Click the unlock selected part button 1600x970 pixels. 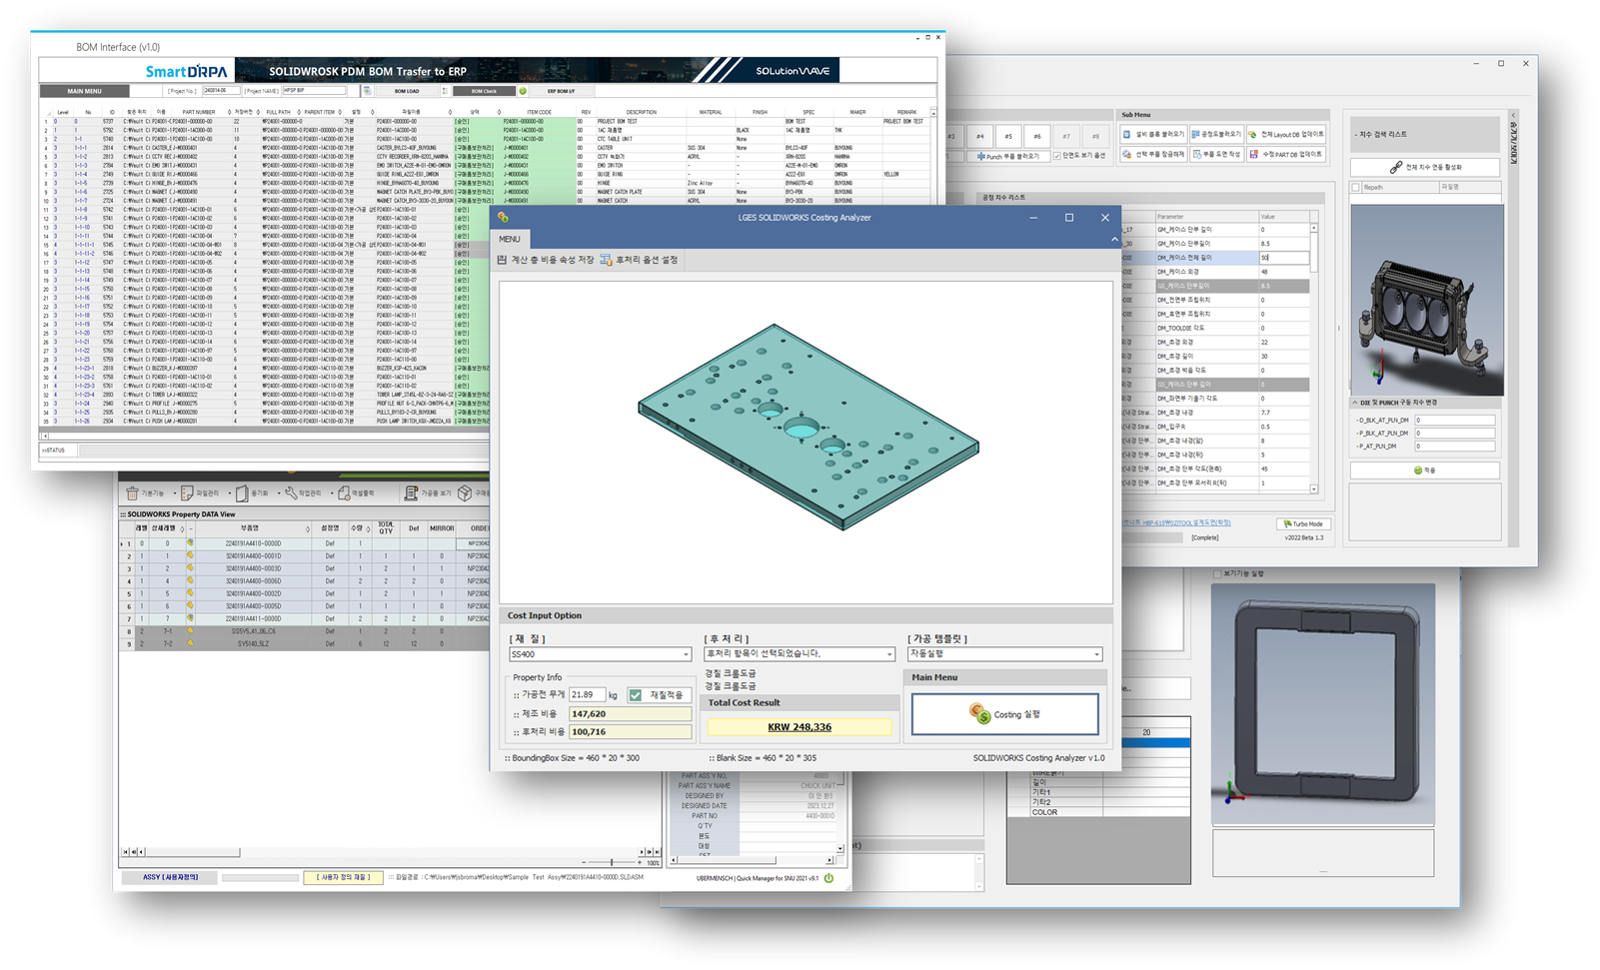[1154, 155]
